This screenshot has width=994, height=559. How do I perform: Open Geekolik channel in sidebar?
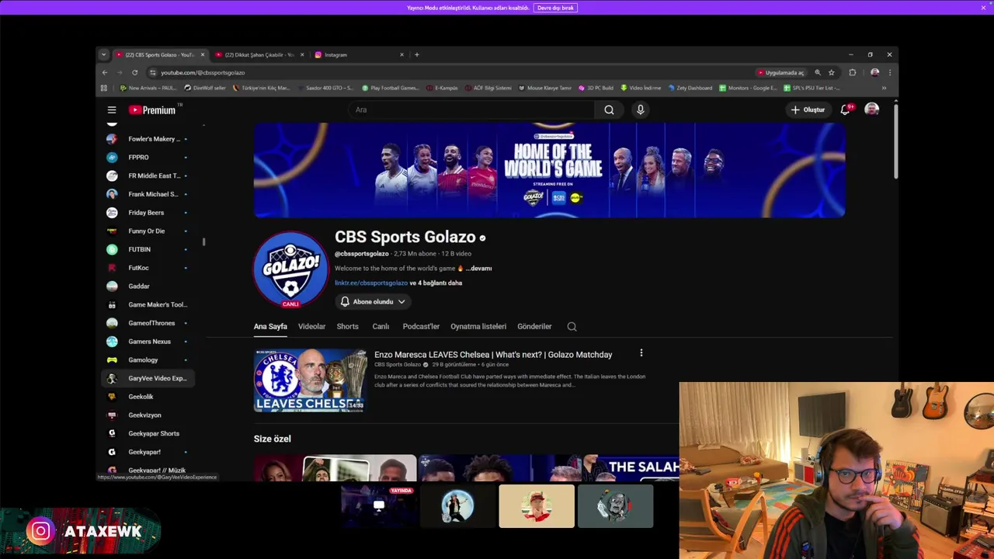pos(148,397)
